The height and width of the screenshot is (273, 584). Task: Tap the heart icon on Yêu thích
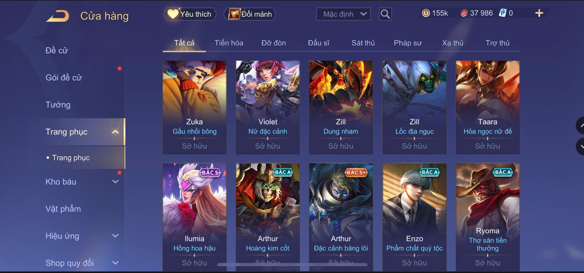pyautogui.click(x=173, y=14)
